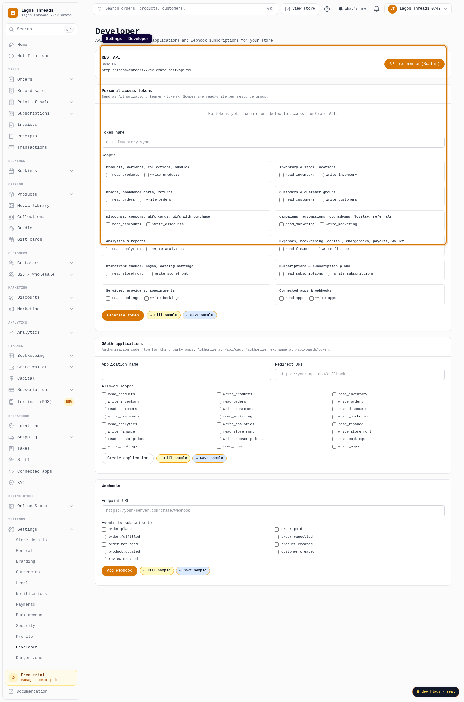Collapse the Settings sidebar menu
Viewport: 464px width, 702px height.
(72, 529)
